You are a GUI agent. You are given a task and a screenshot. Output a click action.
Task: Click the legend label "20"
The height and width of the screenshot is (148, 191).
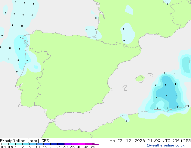(52, 147)
